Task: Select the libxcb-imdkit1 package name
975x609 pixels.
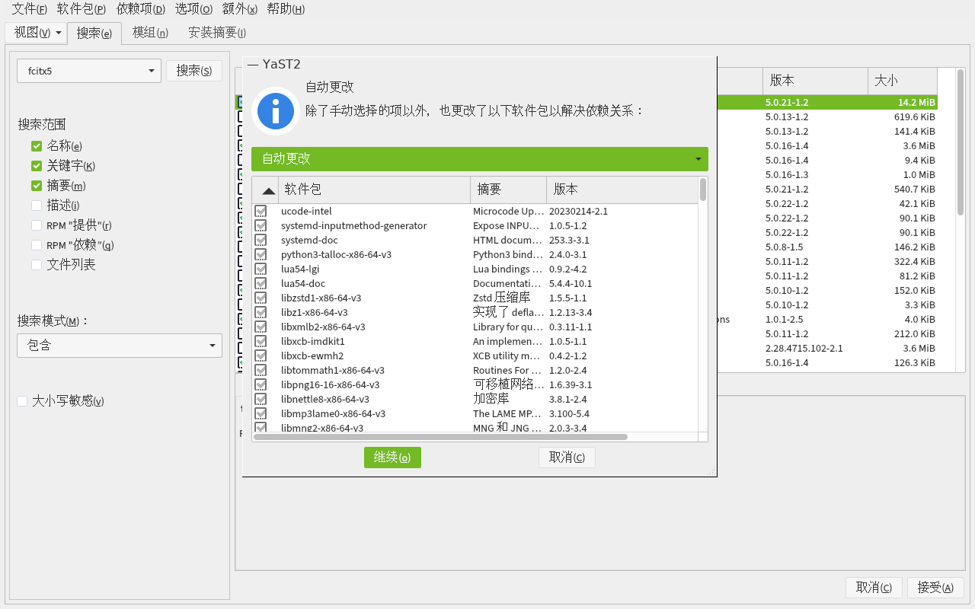Action: tap(312, 342)
